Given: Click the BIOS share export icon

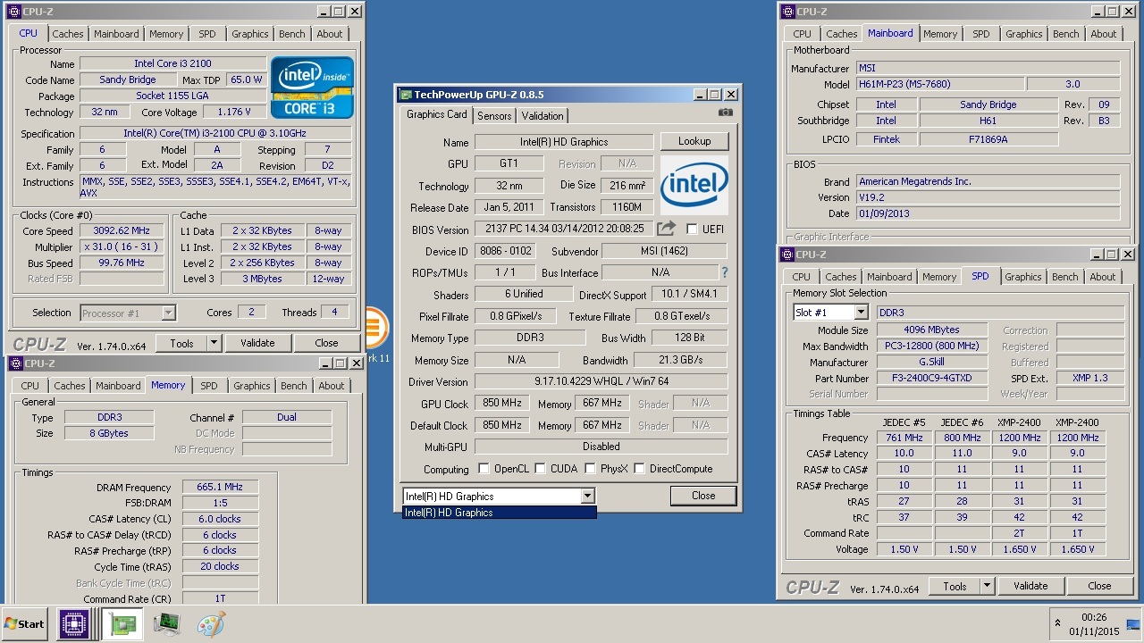Looking at the screenshot, I should click(666, 229).
